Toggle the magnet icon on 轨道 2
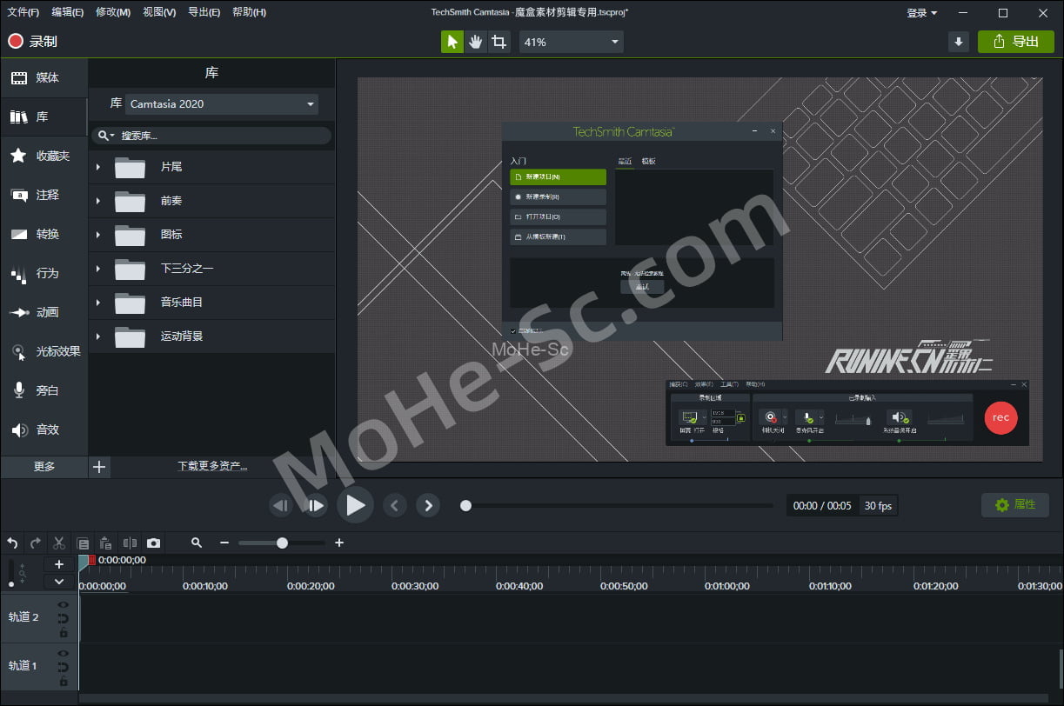The width and height of the screenshot is (1064, 706). (63, 618)
